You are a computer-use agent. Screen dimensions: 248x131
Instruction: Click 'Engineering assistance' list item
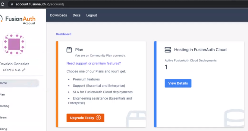pos(100,101)
